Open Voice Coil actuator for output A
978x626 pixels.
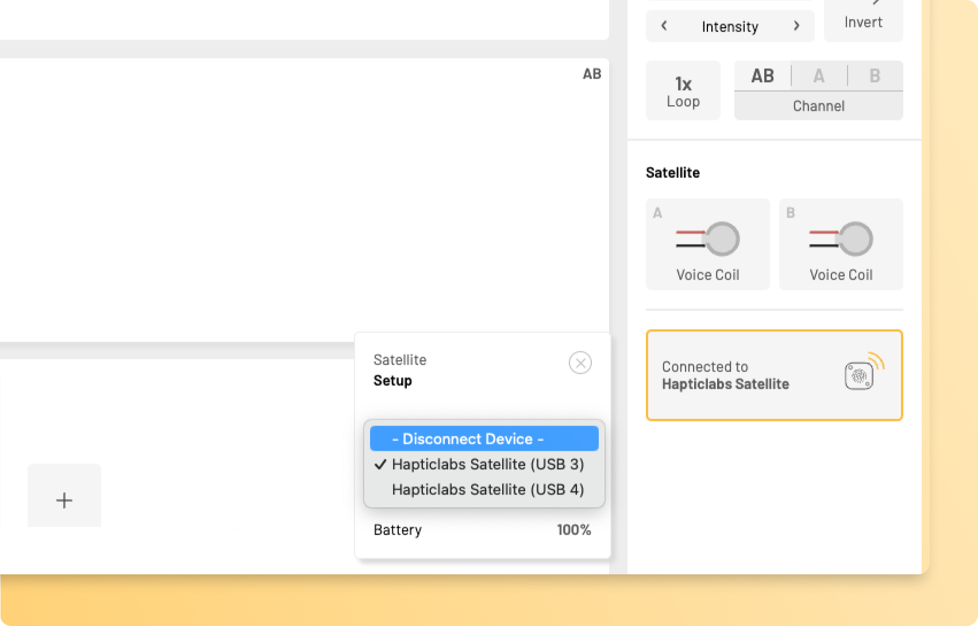(708, 244)
